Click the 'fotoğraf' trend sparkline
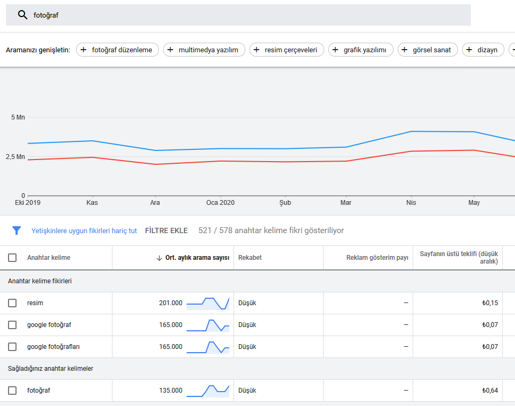Image resolution: width=515 pixels, height=406 pixels. [208, 391]
